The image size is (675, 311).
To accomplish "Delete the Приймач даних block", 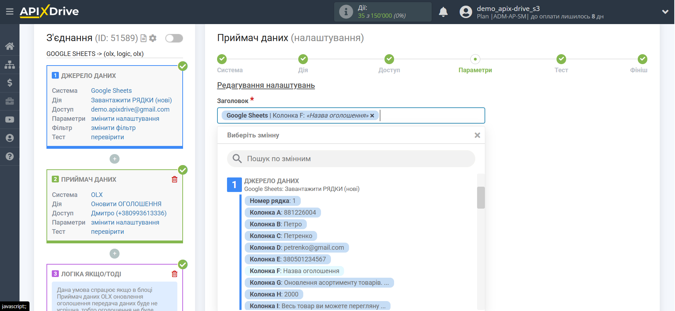I will pyautogui.click(x=175, y=179).
